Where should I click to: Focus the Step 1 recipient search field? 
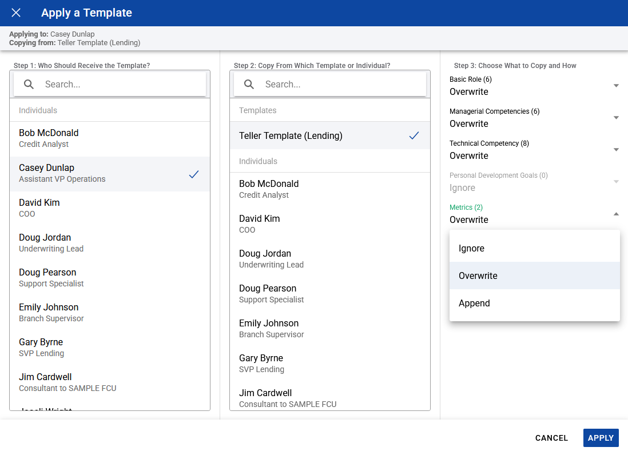(x=110, y=85)
